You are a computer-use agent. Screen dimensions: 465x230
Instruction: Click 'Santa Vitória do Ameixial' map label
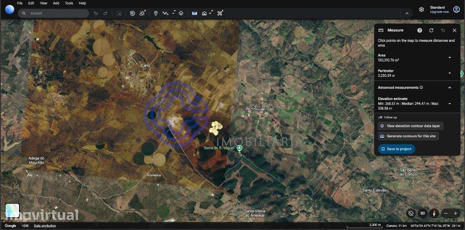pyautogui.click(x=255, y=213)
